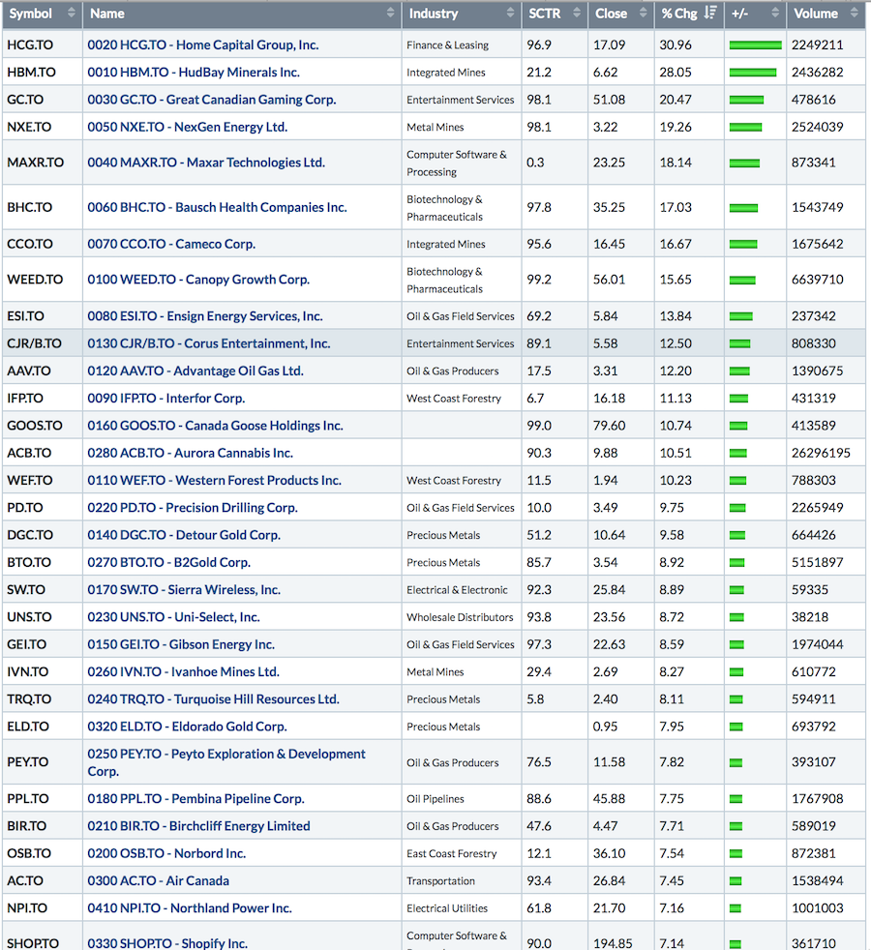Open Gibson Energy Inc. link

[181, 644]
